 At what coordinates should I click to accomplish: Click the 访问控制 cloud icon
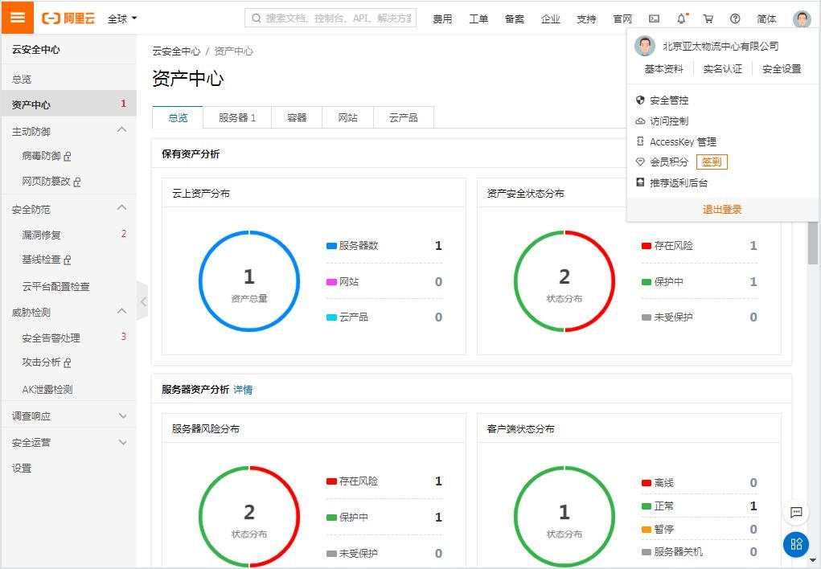click(640, 121)
